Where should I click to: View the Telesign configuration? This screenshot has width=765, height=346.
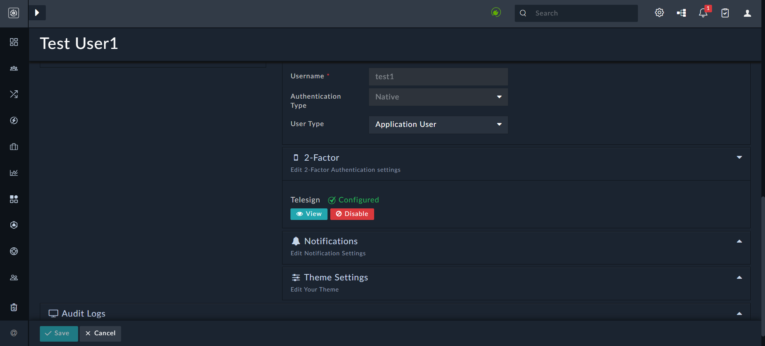(x=309, y=214)
